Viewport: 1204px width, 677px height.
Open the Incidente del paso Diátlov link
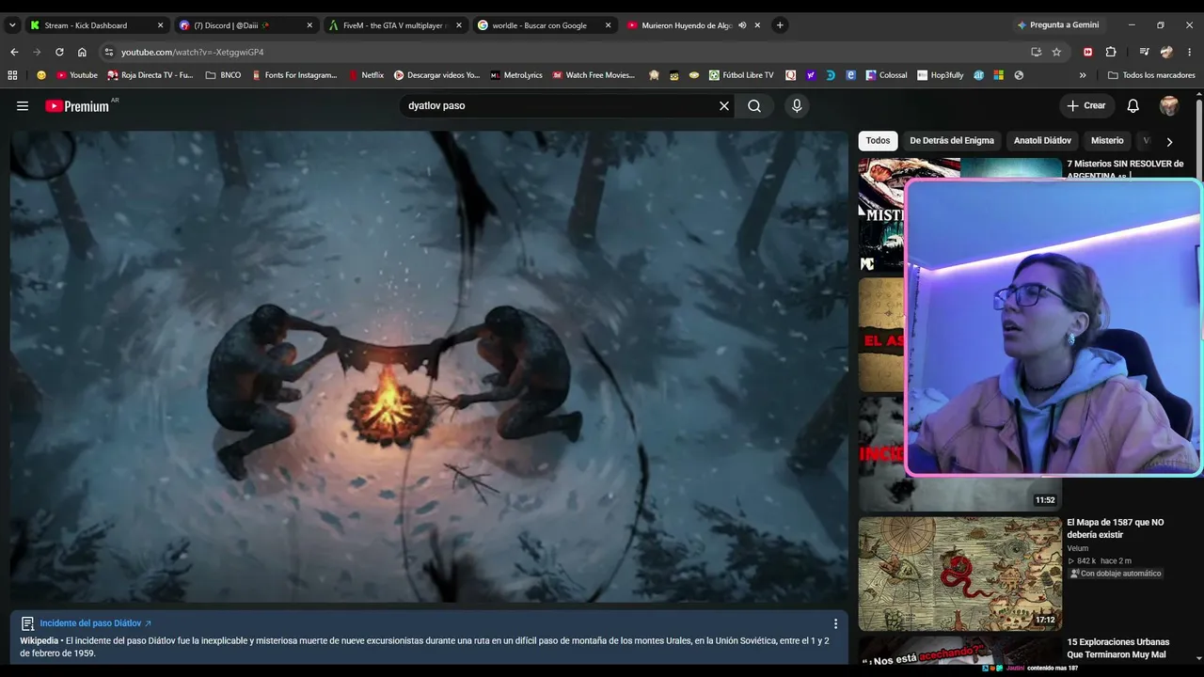[x=95, y=623]
